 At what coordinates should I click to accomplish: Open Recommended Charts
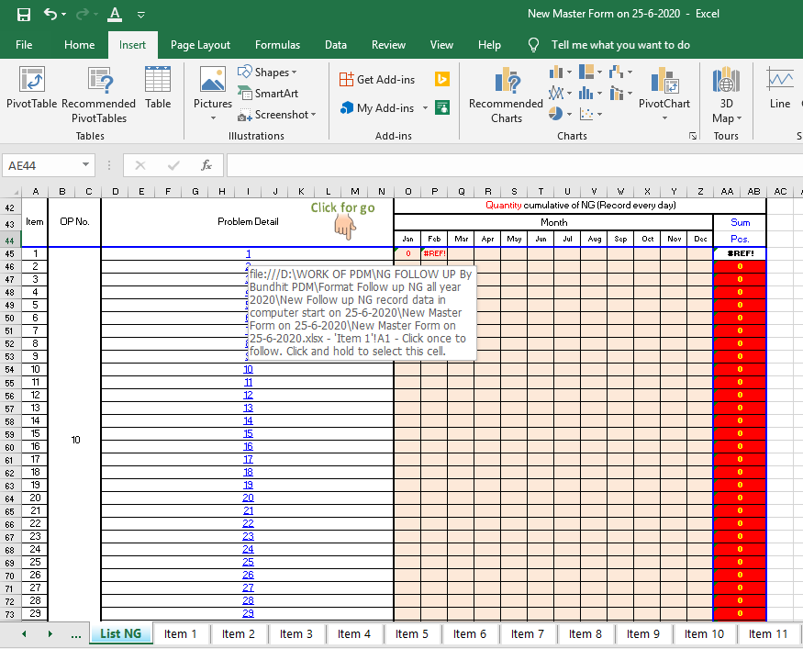click(x=506, y=95)
